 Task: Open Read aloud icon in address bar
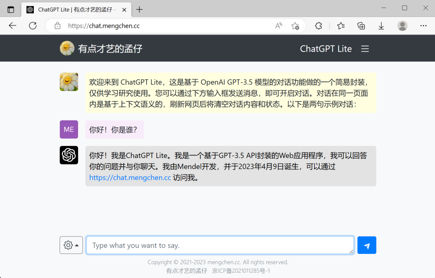tap(279, 26)
